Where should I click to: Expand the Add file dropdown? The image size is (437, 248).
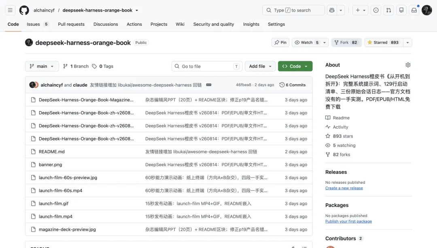click(260, 66)
